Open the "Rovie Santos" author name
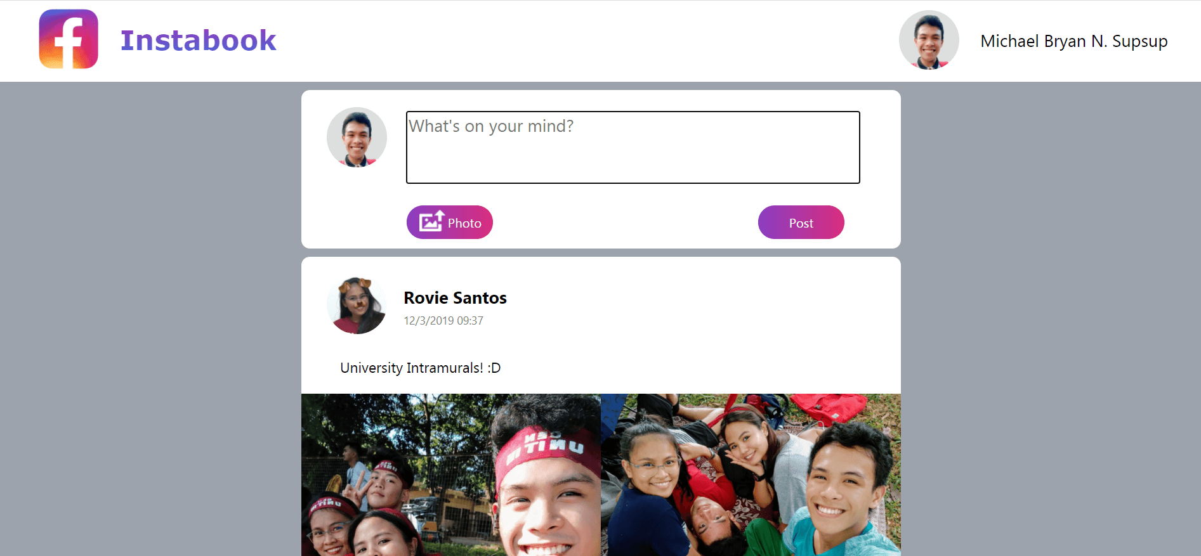 [455, 298]
